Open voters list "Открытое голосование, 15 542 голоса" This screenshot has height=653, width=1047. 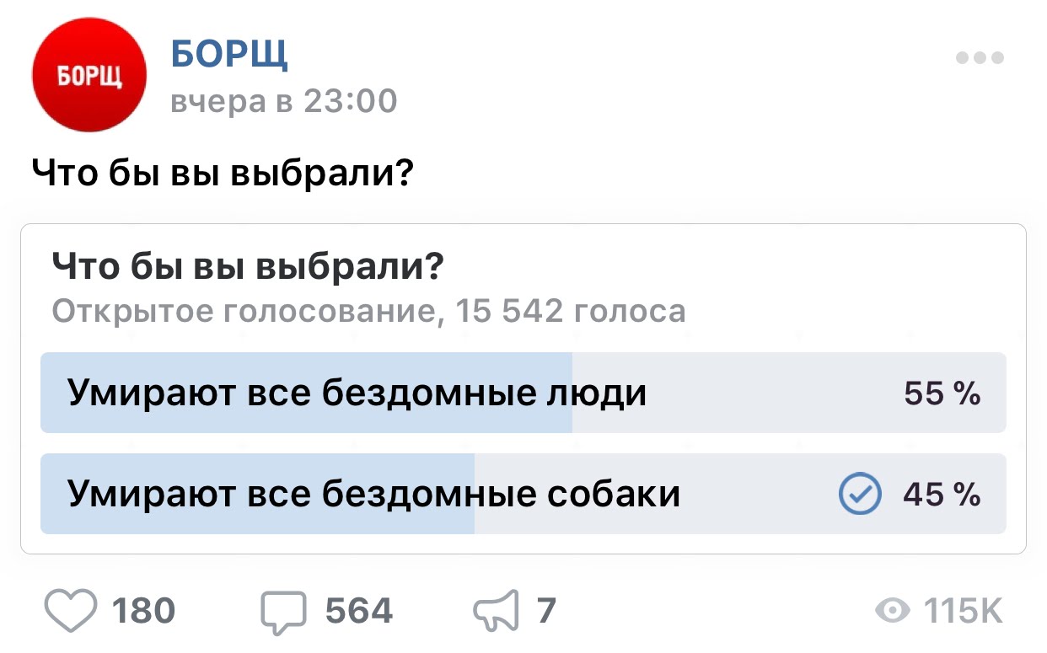point(368,312)
